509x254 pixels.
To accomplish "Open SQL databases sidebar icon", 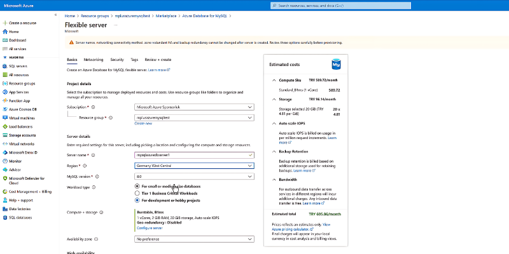I will click(x=5, y=218).
